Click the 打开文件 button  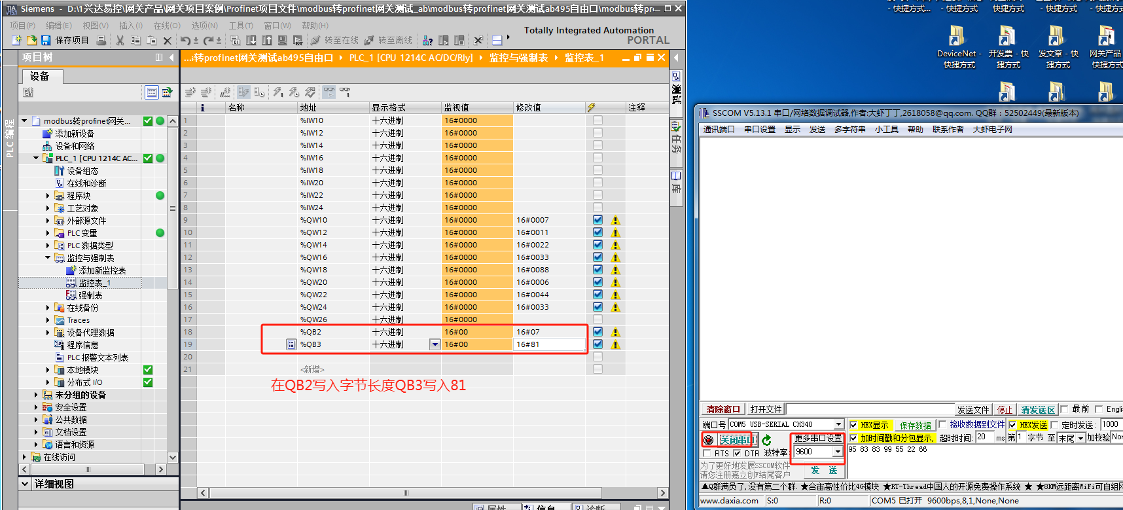click(766, 409)
